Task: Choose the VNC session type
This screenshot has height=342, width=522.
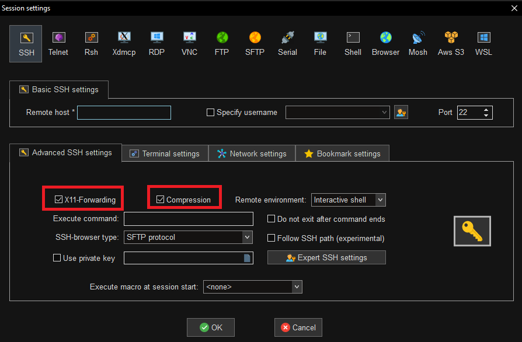Action: 189,43
